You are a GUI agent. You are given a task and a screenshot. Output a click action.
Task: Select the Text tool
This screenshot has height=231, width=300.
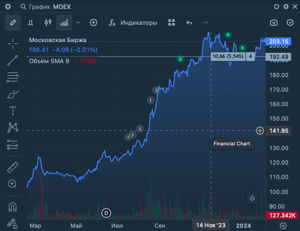pos(13,111)
